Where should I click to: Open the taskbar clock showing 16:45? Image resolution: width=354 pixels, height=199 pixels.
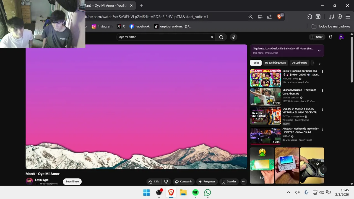[342, 192]
